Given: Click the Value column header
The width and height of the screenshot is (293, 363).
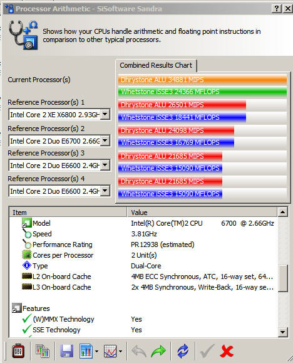Looking at the screenshot, I should (x=202, y=212).
